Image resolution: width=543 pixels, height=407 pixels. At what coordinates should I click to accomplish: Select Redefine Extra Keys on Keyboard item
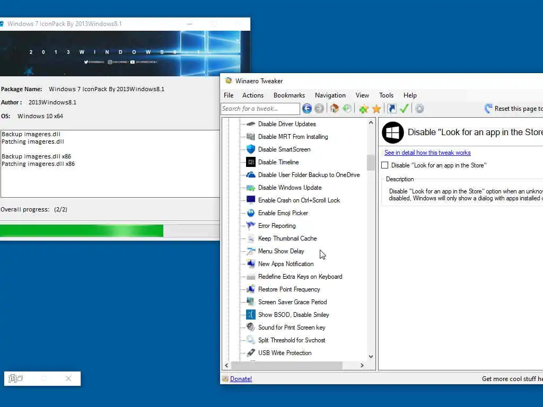(300, 277)
